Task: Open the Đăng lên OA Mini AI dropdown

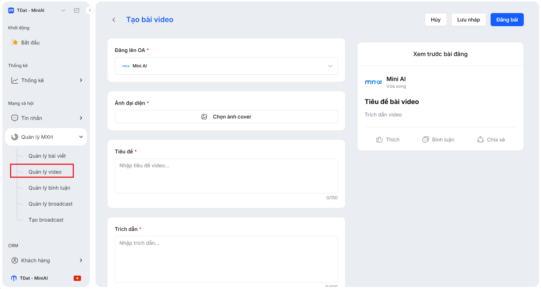Action: point(226,66)
